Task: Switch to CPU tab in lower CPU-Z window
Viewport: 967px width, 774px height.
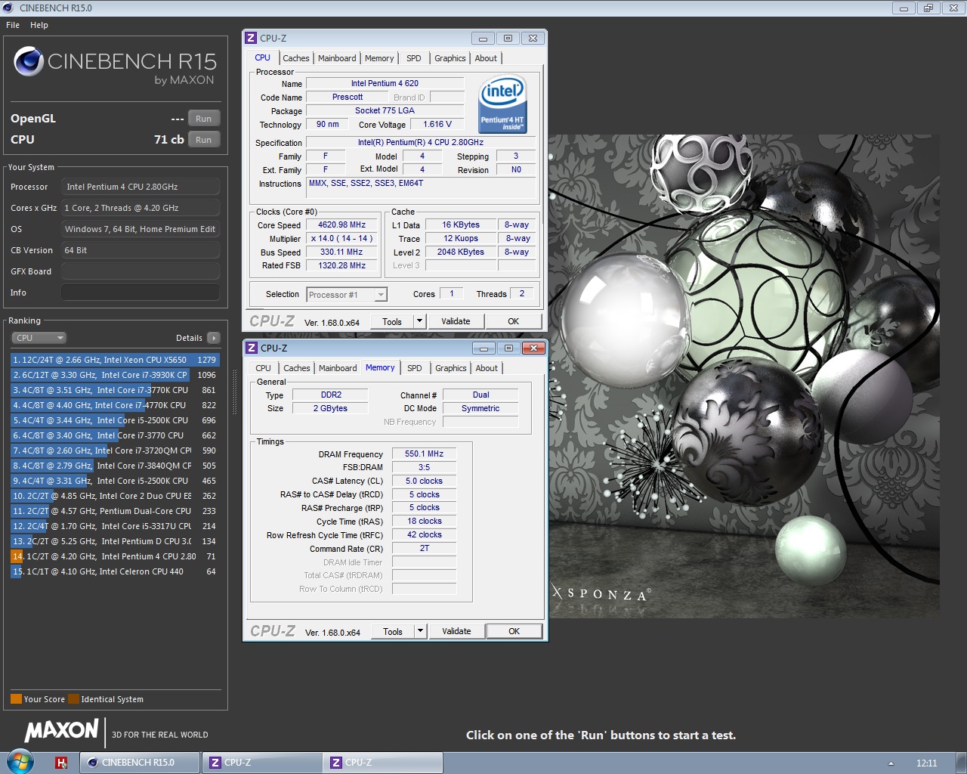Action: (263, 368)
